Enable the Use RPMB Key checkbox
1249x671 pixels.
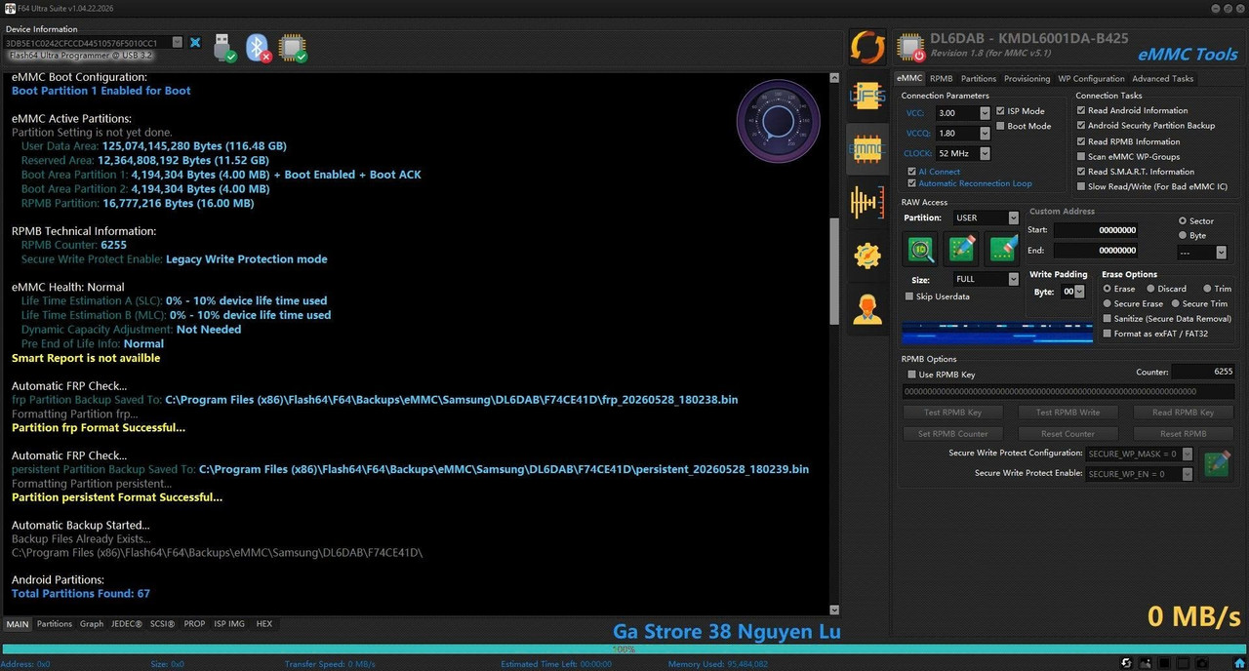[911, 375]
